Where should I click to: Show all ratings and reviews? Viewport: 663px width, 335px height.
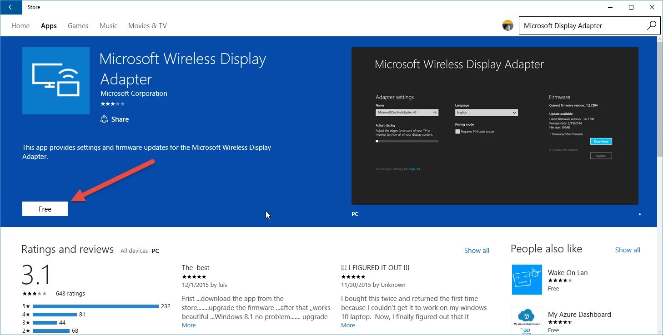click(x=477, y=251)
